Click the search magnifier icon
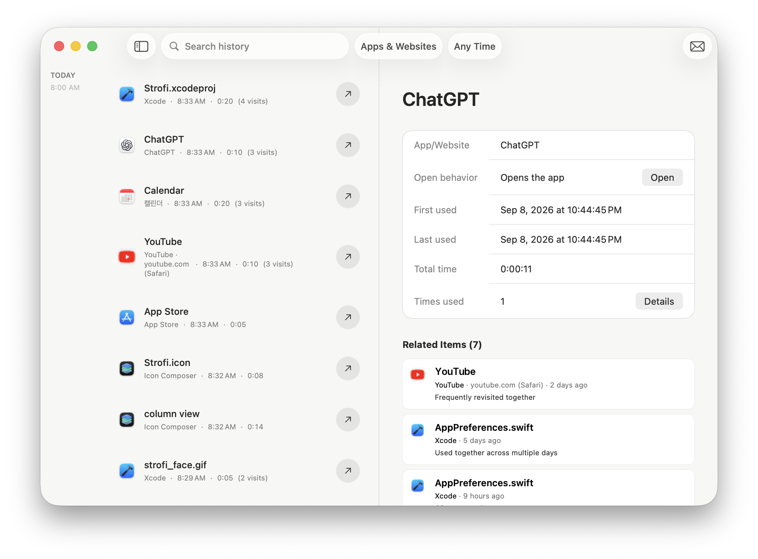 [x=174, y=46]
